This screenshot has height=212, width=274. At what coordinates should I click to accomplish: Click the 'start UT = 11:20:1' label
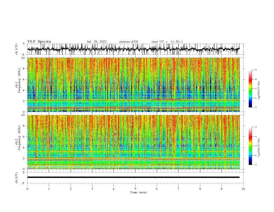click(167, 42)
